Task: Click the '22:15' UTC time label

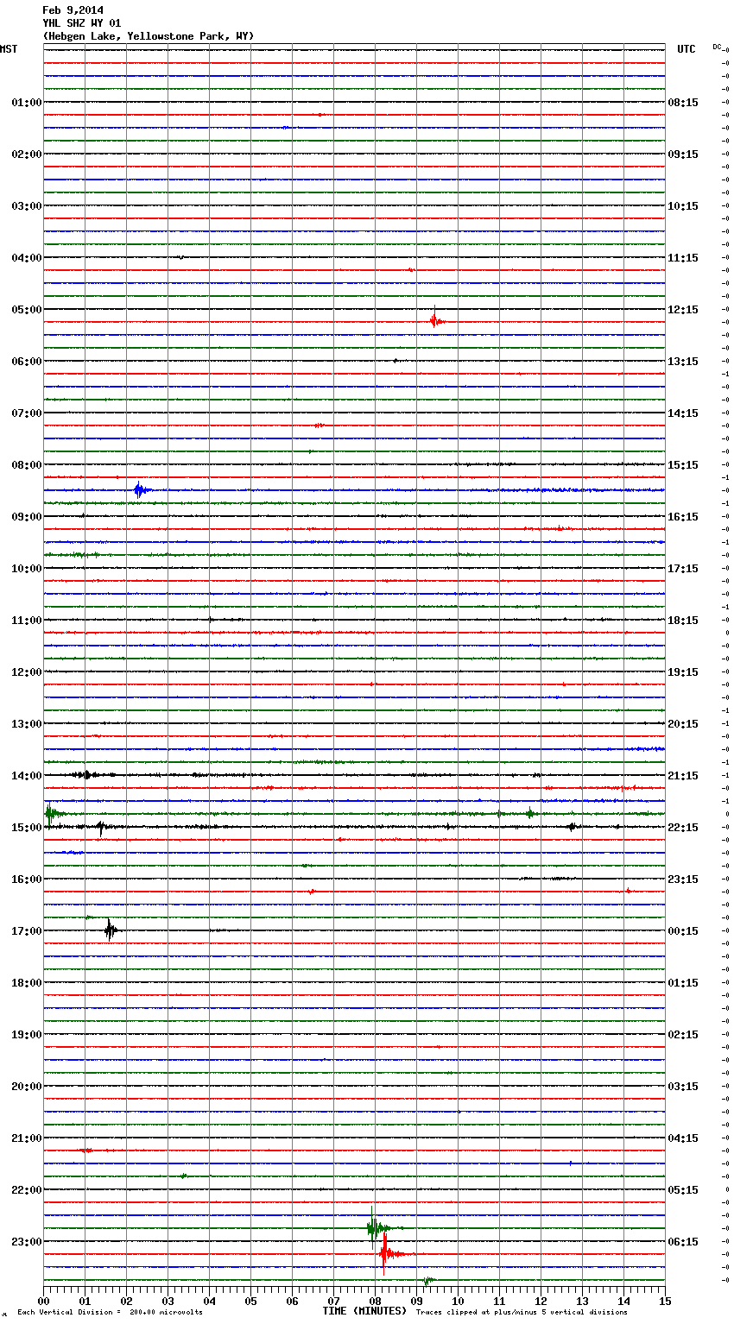Action: [683, 828]
